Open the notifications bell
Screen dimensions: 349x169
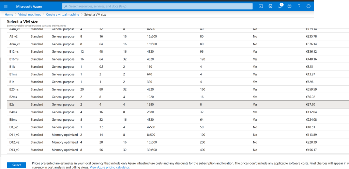coord(280,6)
